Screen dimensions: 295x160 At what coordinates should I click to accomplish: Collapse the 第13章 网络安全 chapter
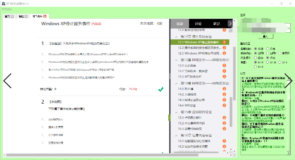coord(176,60)
